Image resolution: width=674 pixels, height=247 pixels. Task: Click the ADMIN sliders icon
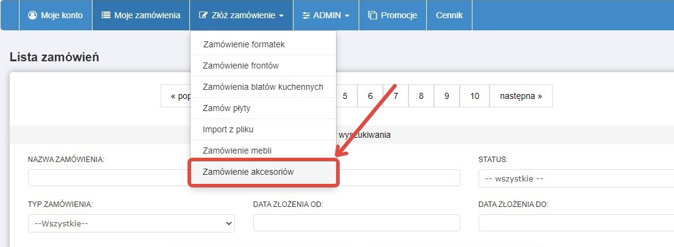[306, 15]
